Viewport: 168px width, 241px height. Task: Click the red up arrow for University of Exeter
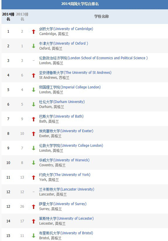[x=34, y=134]
